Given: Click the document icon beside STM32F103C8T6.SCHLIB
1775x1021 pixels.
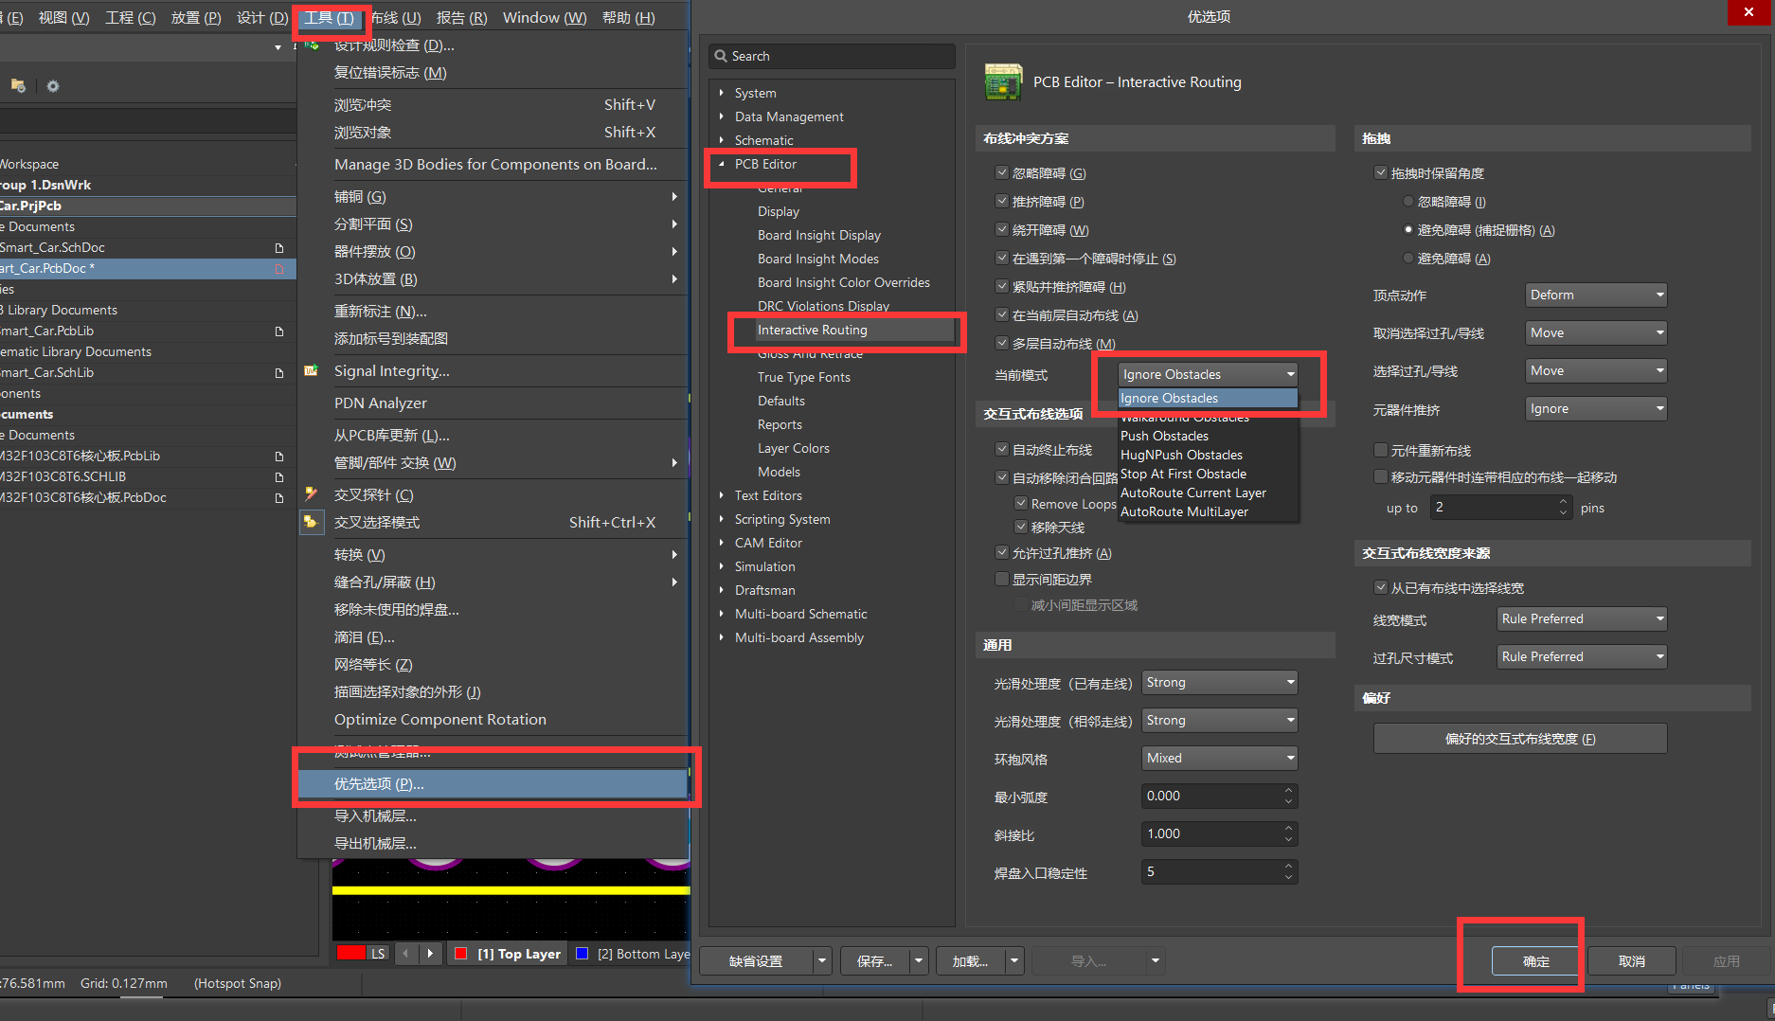Looking at the screenshot, I should 279,476.
